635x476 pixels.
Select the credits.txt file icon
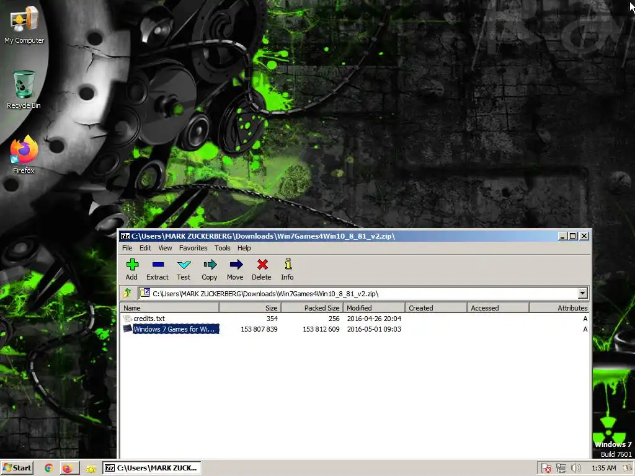[128, 319]
